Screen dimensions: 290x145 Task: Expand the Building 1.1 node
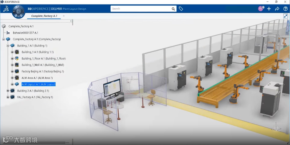coord(12,52)
